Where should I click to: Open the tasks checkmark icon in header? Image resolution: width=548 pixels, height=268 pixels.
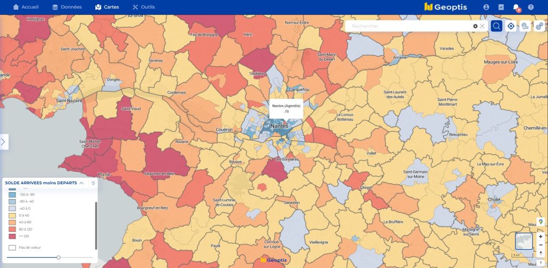[501, 7]
